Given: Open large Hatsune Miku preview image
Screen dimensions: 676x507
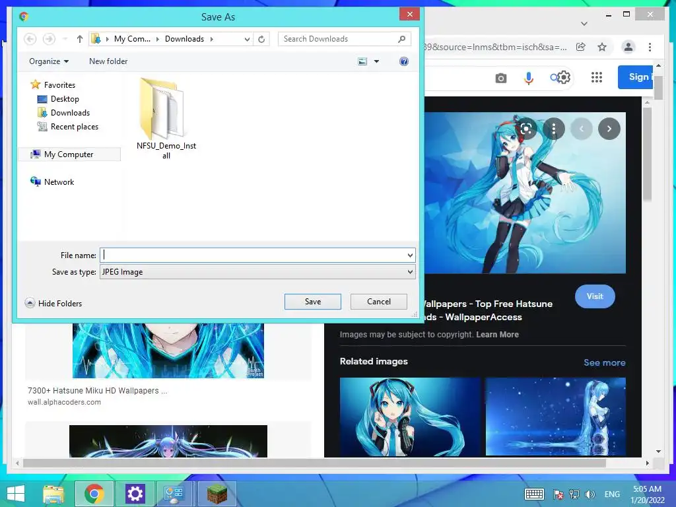Looking at the screenshot, I should point(525,193).
